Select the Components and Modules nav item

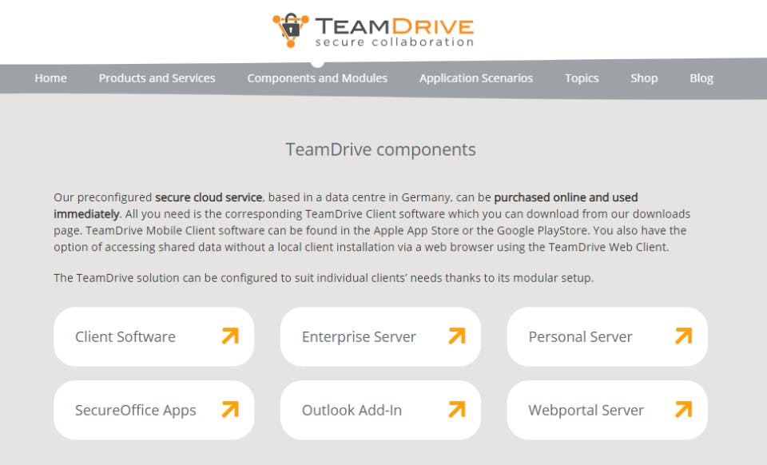click(x=317, y=77)
